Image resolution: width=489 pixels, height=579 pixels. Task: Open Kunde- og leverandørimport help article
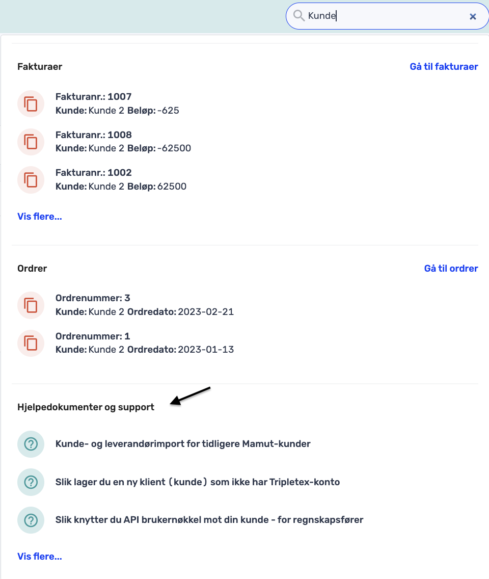(x=183, y=444)
